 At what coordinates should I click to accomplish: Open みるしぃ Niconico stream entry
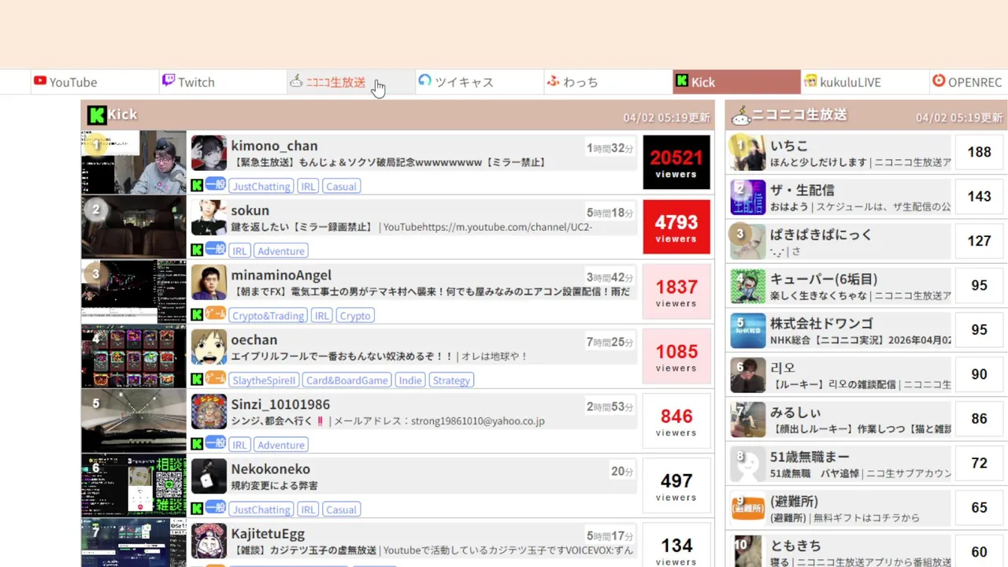(x=861, y=420)
